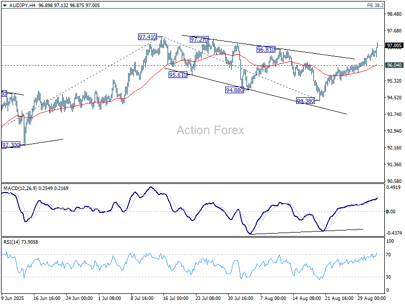This screenshot has width=405, height=304.
Task: Click the 16 Jun 16:00 time label
Action: pyautogui.click(x=47, y=298)
